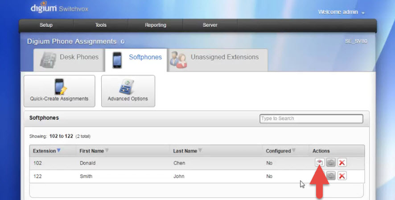
Task: Click the Actions column header
Action: pyautogui.click(x=321, y=151)
